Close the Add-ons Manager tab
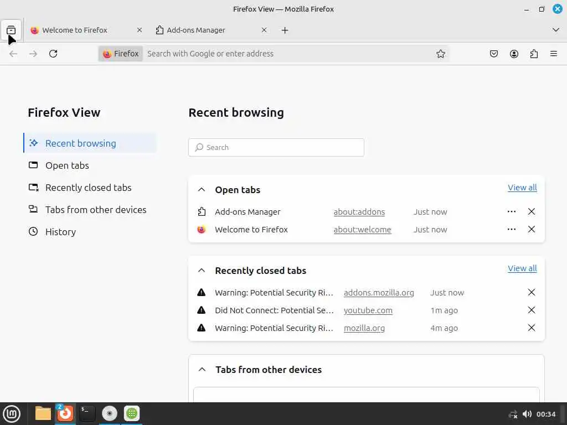Image resolution: width=567 pixels, height=425 pixels. point(264,30)
